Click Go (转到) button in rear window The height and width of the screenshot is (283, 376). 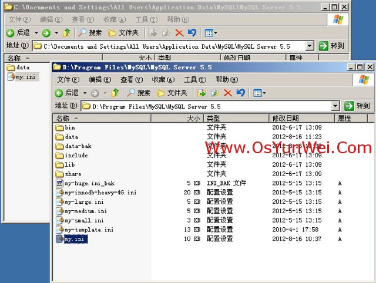[331, 46]
